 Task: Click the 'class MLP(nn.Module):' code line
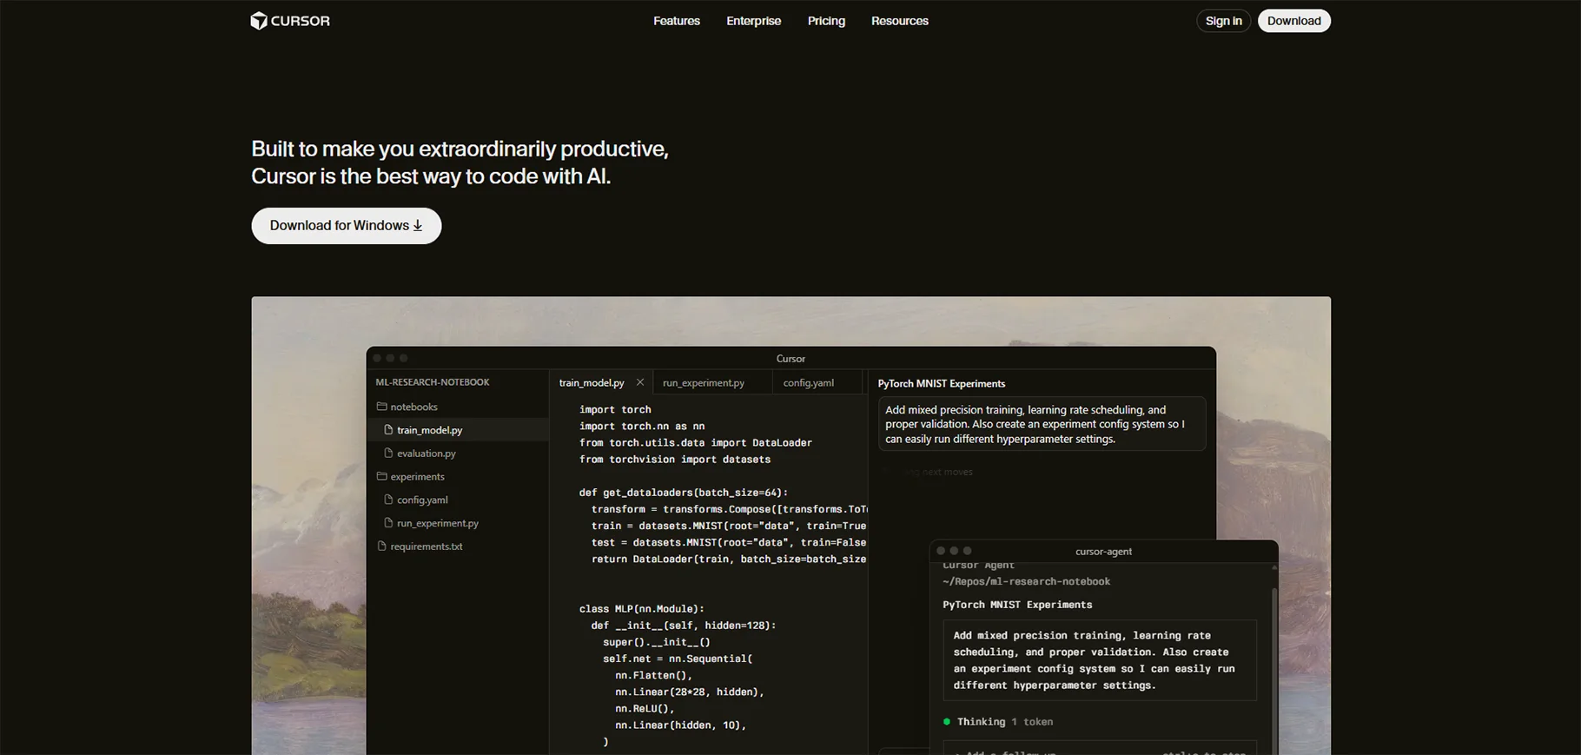coord(642,609)
